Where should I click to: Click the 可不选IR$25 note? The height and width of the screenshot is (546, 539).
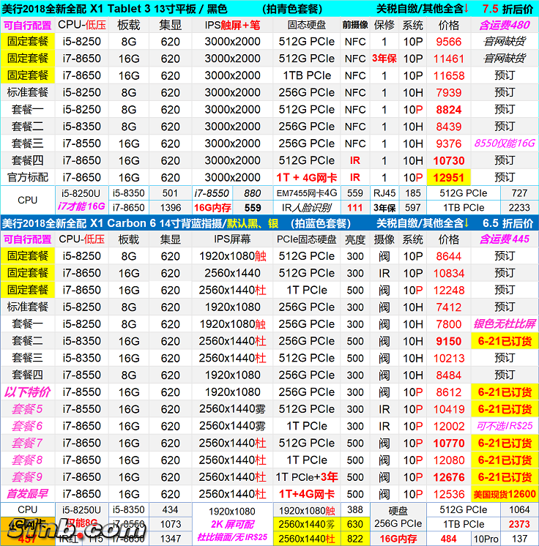click(x=505, y=426)
